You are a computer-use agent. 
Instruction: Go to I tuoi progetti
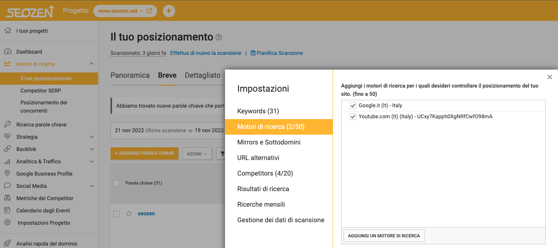point(32,31)
